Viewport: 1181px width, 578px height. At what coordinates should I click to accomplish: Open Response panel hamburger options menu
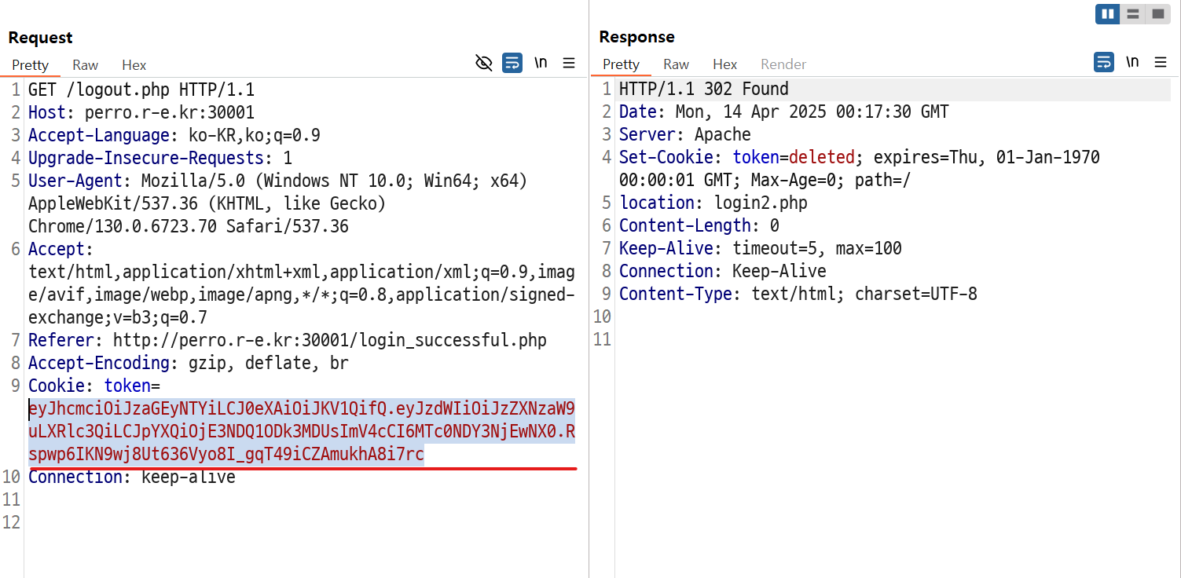(x=1161, y=63)
